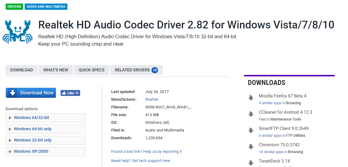Open the Related Drivers tab
Viewport: 348px width, 167px height.
click(132, 70)
